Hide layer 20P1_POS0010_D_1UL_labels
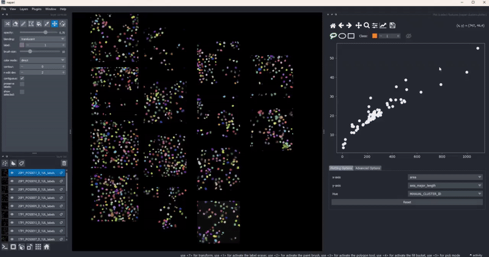 pos(12,181)
